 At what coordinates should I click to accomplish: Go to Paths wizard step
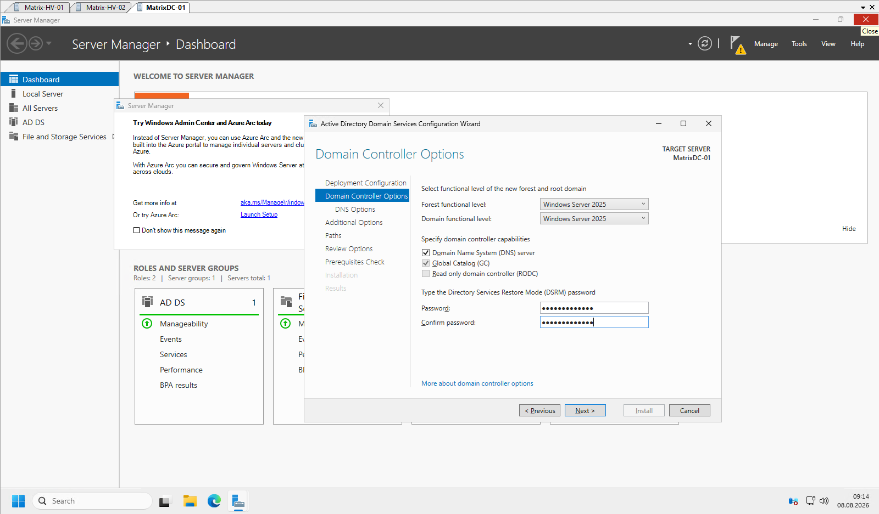pos(333,235)
